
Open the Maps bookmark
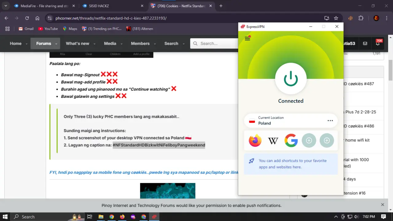click(70, 29)
